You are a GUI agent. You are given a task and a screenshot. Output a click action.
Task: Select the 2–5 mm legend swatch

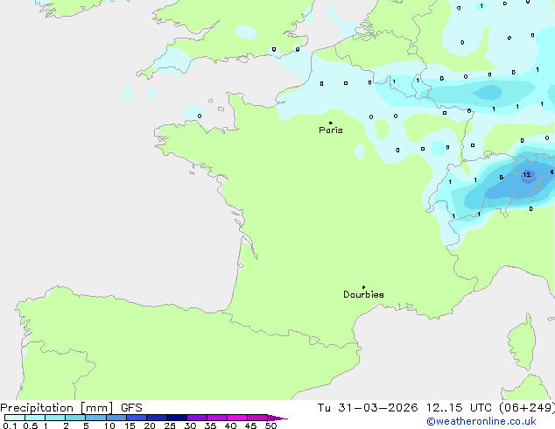75,418
